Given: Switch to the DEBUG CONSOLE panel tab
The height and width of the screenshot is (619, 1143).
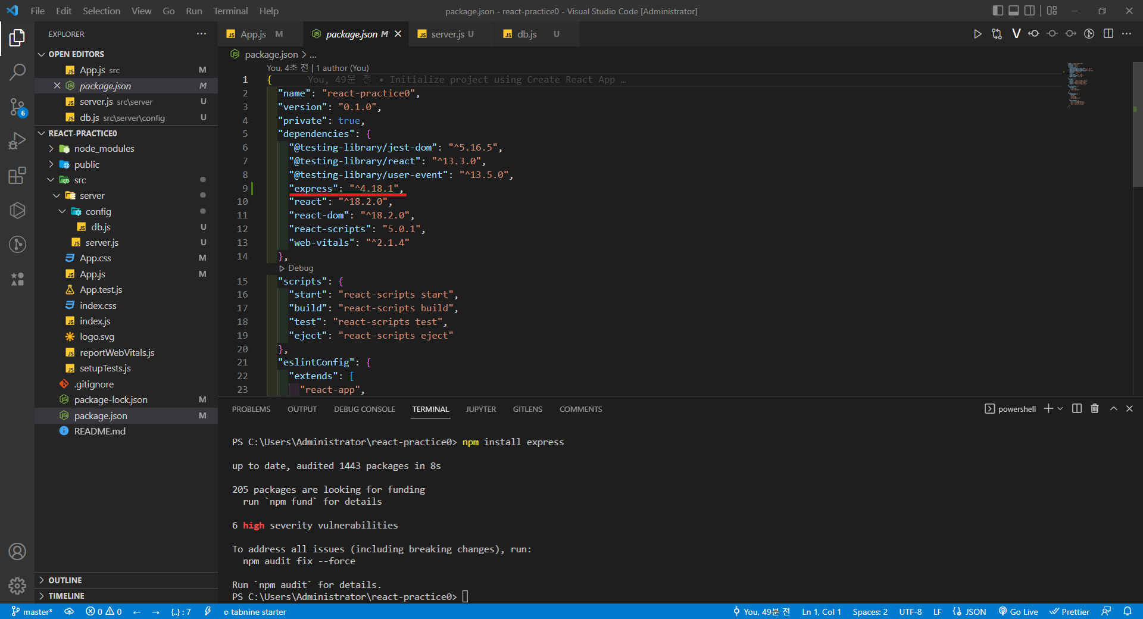Looking at the screenshot, I should click(x=364, y=409).
